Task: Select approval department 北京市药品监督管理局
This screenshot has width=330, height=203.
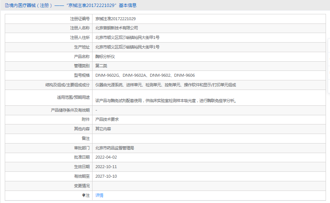Action: point(115,148)
